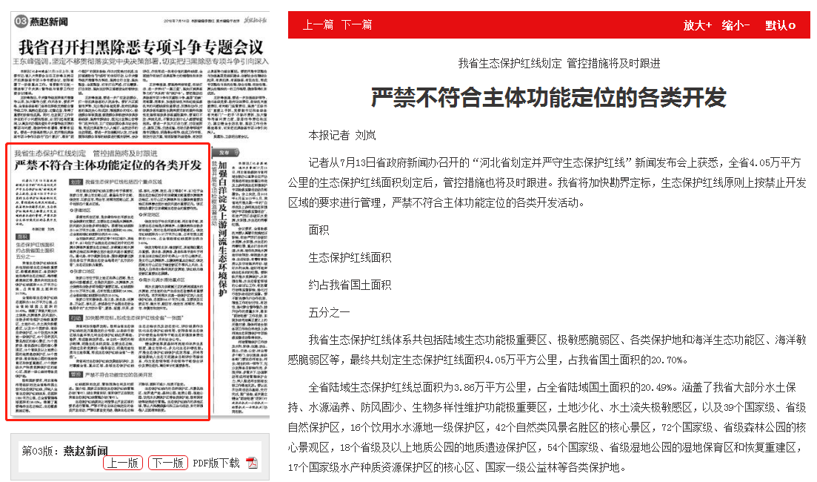The image size is (817, 482).
Task: Open the top headline 我省召开扫黑除恶专项斗争专题会议
Action: pyautogui.click(x=141, y=44)
